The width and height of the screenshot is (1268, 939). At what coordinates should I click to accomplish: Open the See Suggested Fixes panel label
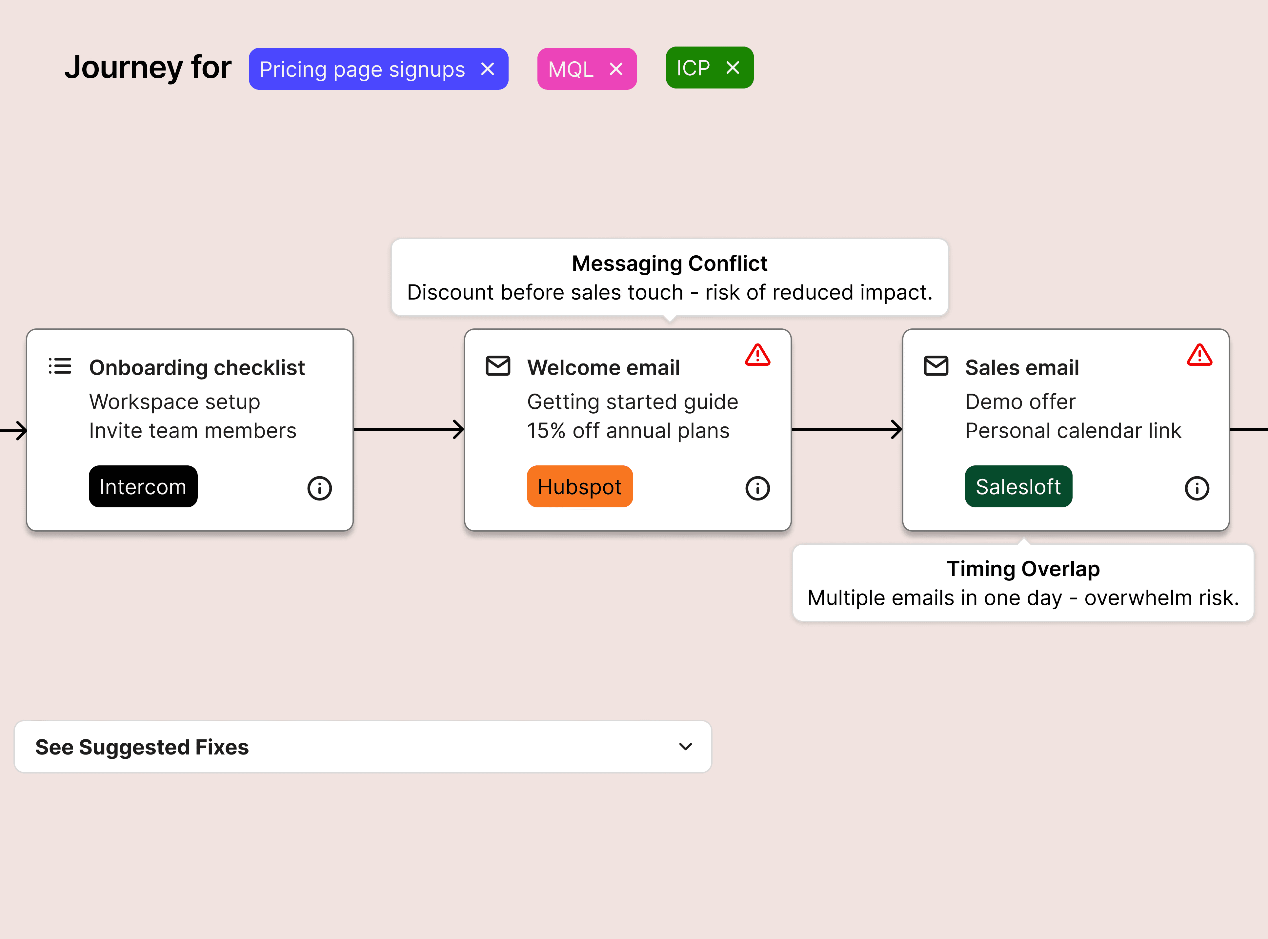(142, 747)
